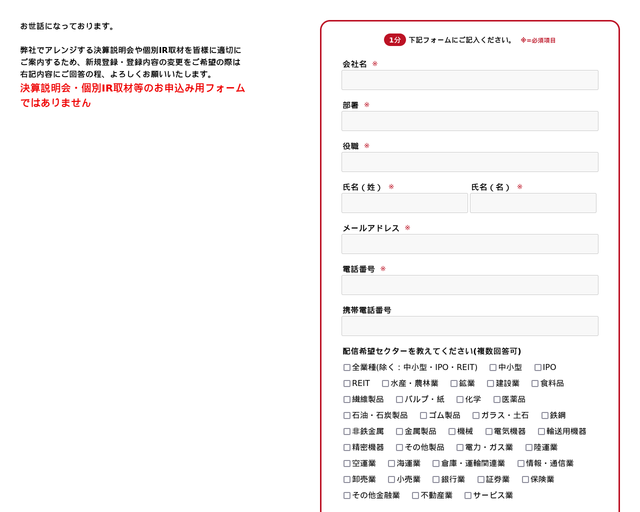640x512 pixels.
Task: Click the 会社名 input field
Action: click(x=470, y=80)
